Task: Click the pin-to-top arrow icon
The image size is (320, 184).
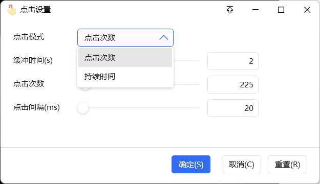Action: [230, 10]
